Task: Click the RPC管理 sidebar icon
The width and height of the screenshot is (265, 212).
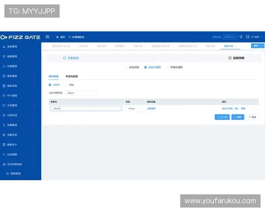Action: 4,95
